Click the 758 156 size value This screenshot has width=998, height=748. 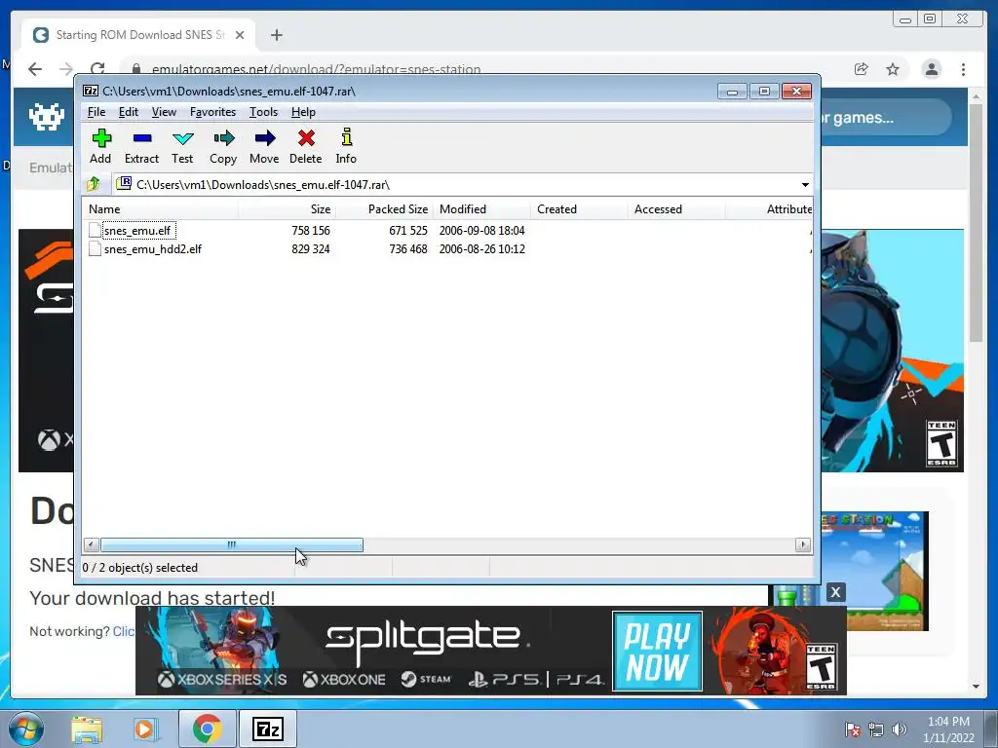click(311, 230)
